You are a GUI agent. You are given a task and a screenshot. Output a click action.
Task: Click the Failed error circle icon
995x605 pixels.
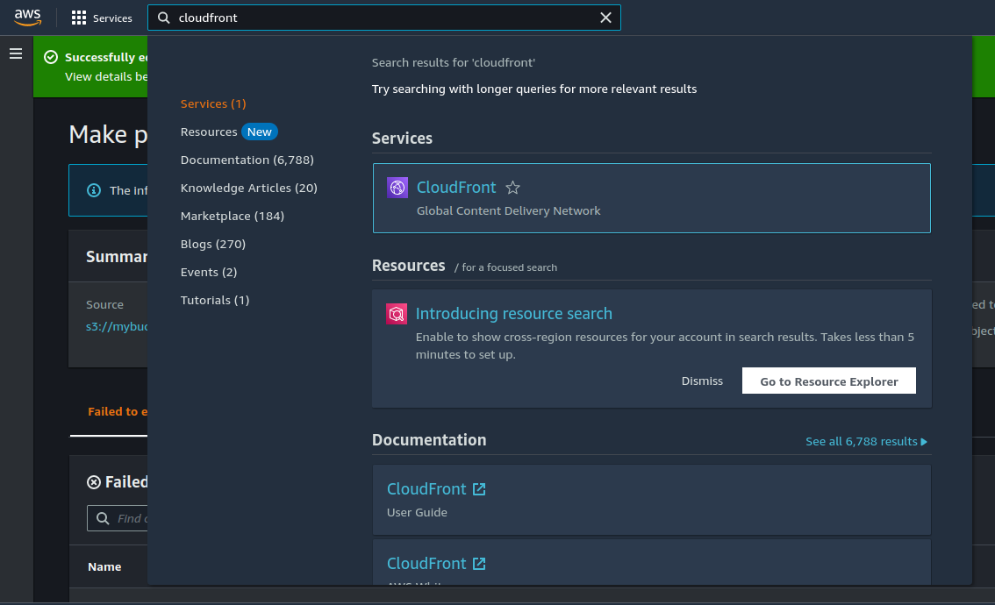[94, 482]
